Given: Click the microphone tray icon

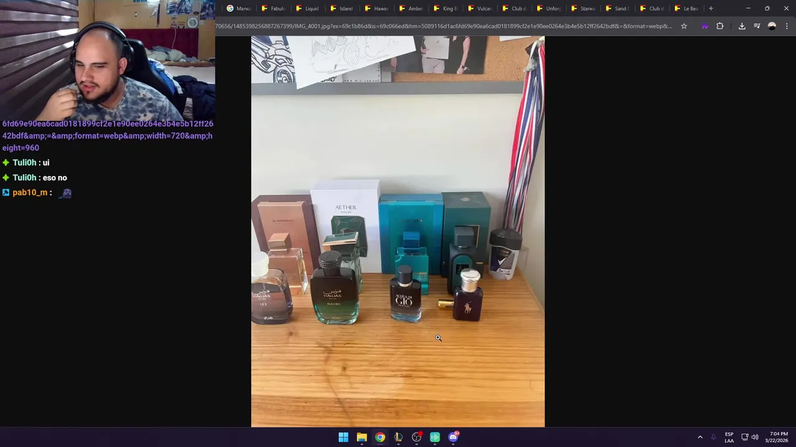Looking at the screenshot, I should pos(713,437).
